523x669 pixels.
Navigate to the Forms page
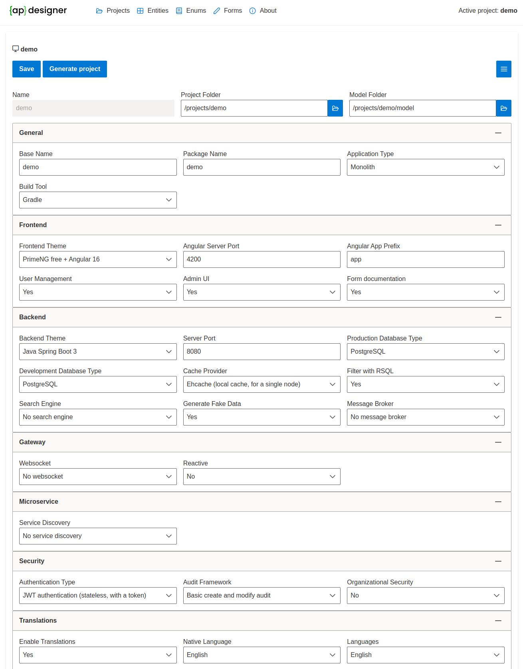228,11
